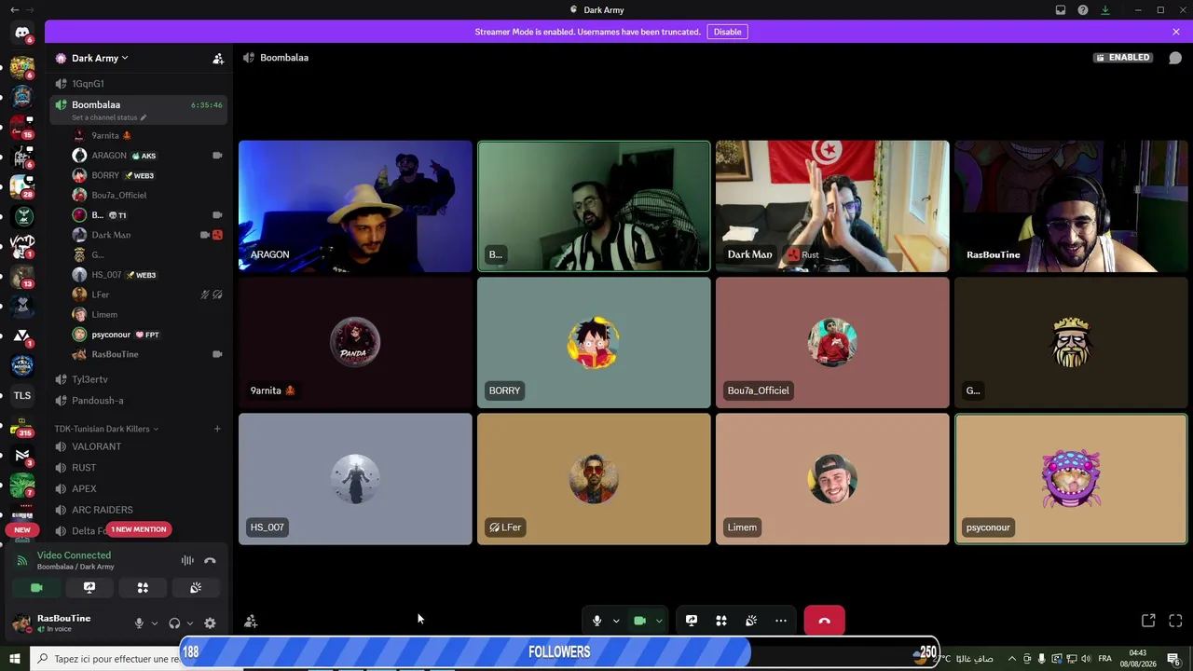Create channel with plus beside TDK-Tunisian Dark Killers
The height and width of the screenshot is (671, 1193).
pos(217,429)
